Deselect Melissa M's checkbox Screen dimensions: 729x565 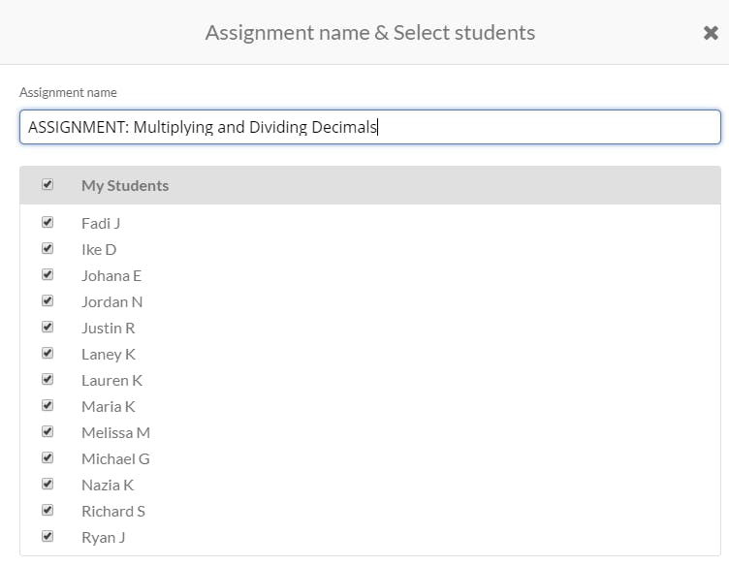click(x=48, y=431)
